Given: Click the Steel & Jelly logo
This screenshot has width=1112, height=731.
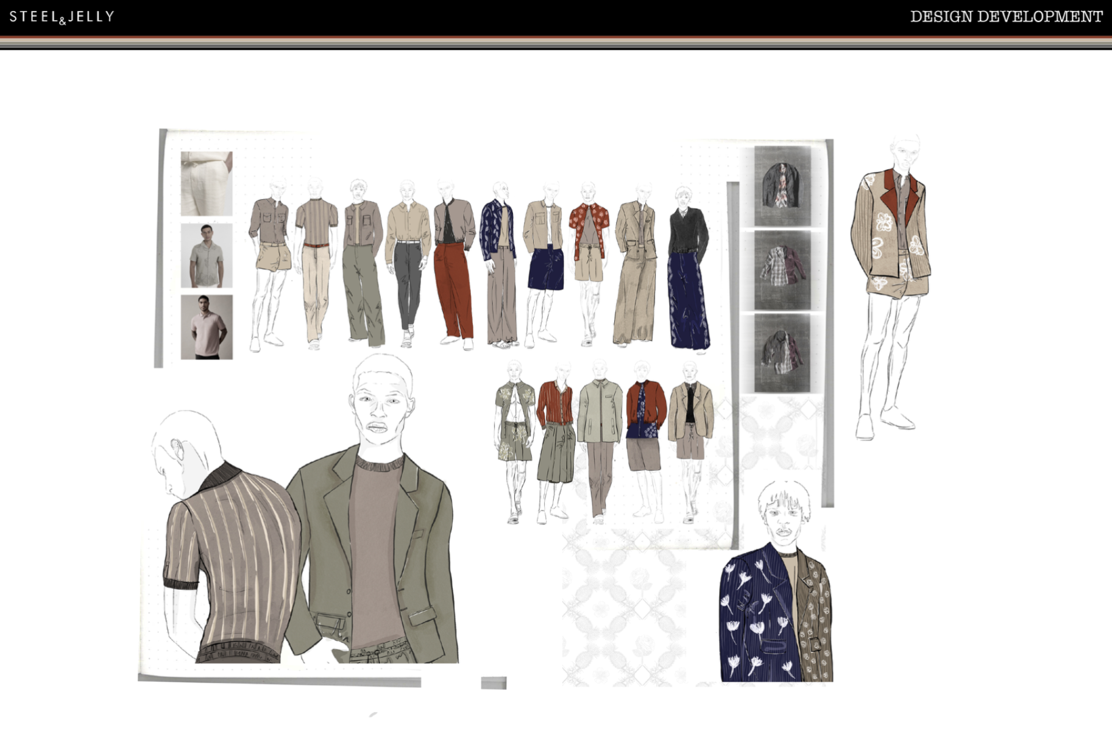Looking at the screenshot, I should (x=62, y=16).
